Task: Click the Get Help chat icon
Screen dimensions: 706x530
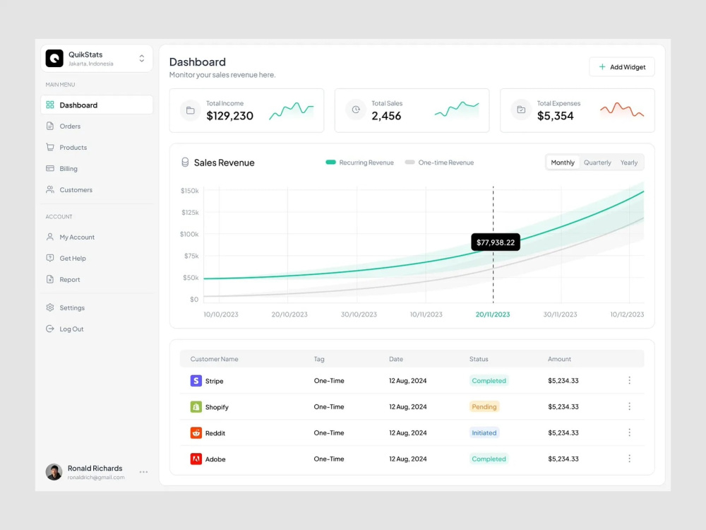Action: point(50,258)
